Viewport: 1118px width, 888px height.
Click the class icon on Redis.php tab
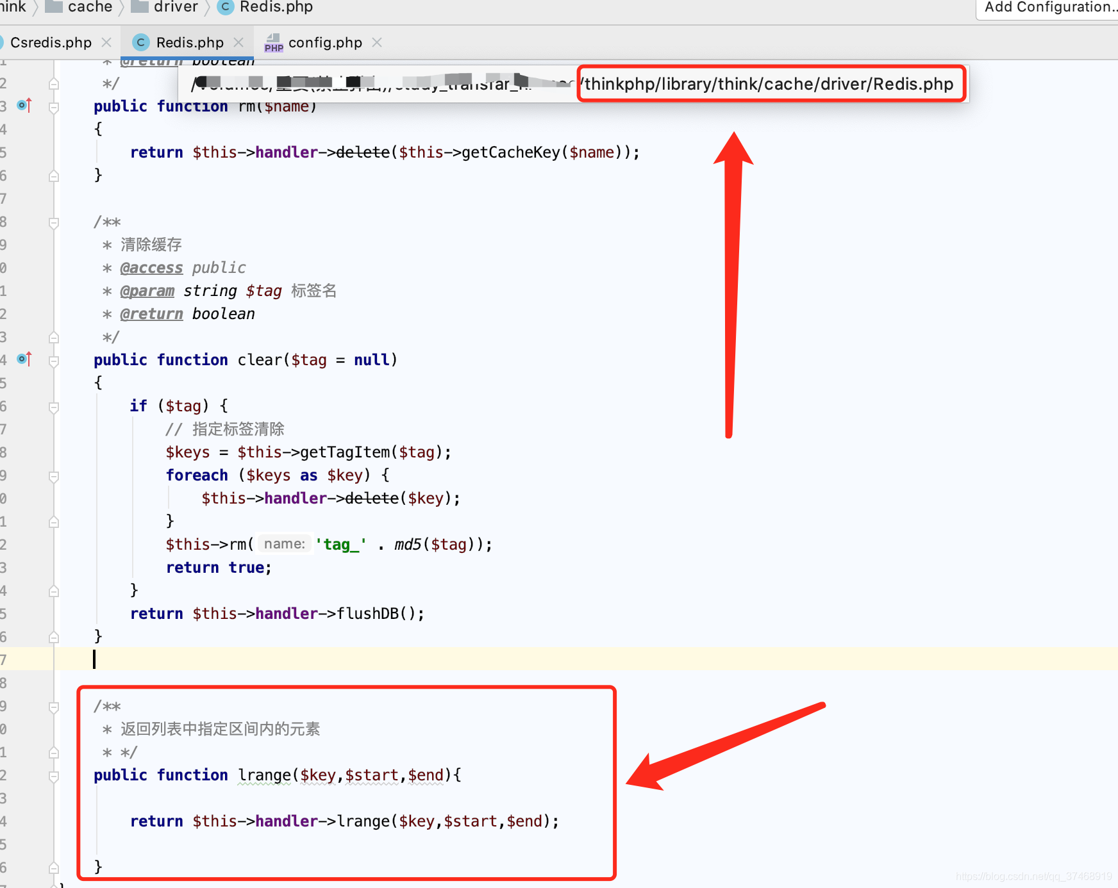[x=140, y=42]
